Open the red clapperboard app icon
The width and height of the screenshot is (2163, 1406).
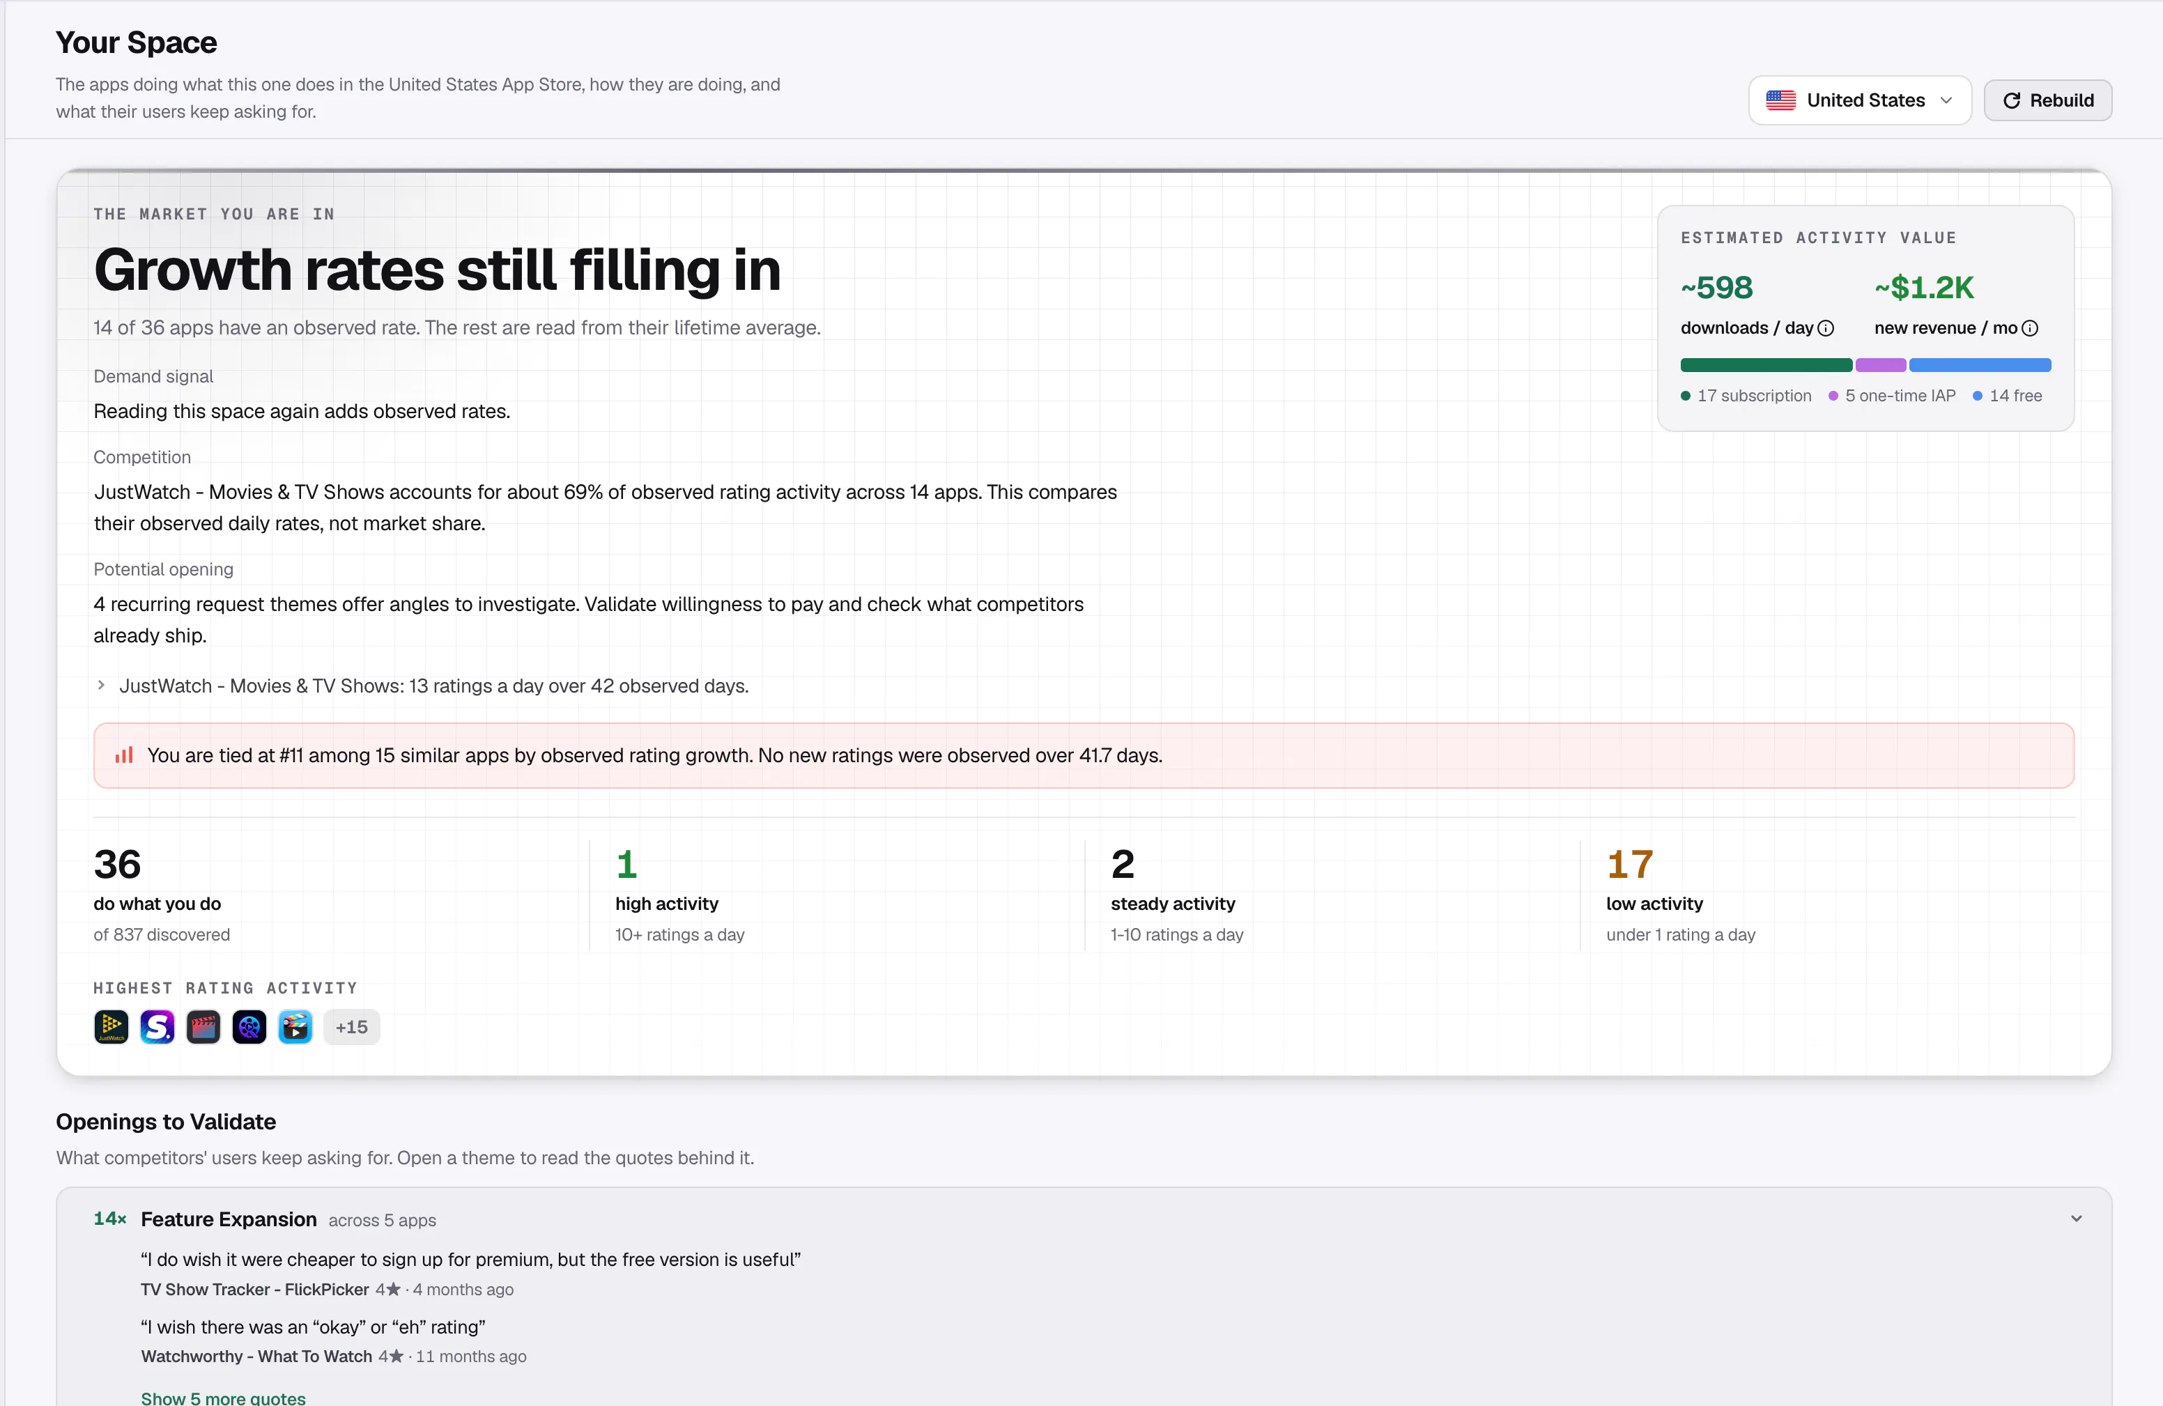[x=203, y=1027]
